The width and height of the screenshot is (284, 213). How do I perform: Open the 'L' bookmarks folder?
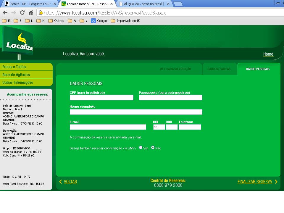[x=29, y=21]
